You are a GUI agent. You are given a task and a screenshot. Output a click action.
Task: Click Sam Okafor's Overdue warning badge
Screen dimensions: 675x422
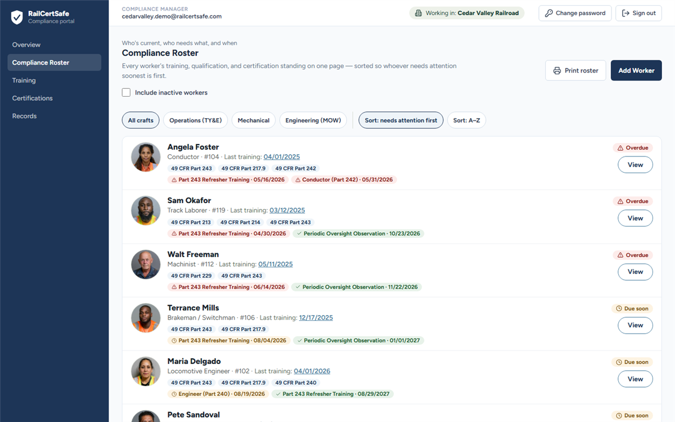(x=633, y=201)
